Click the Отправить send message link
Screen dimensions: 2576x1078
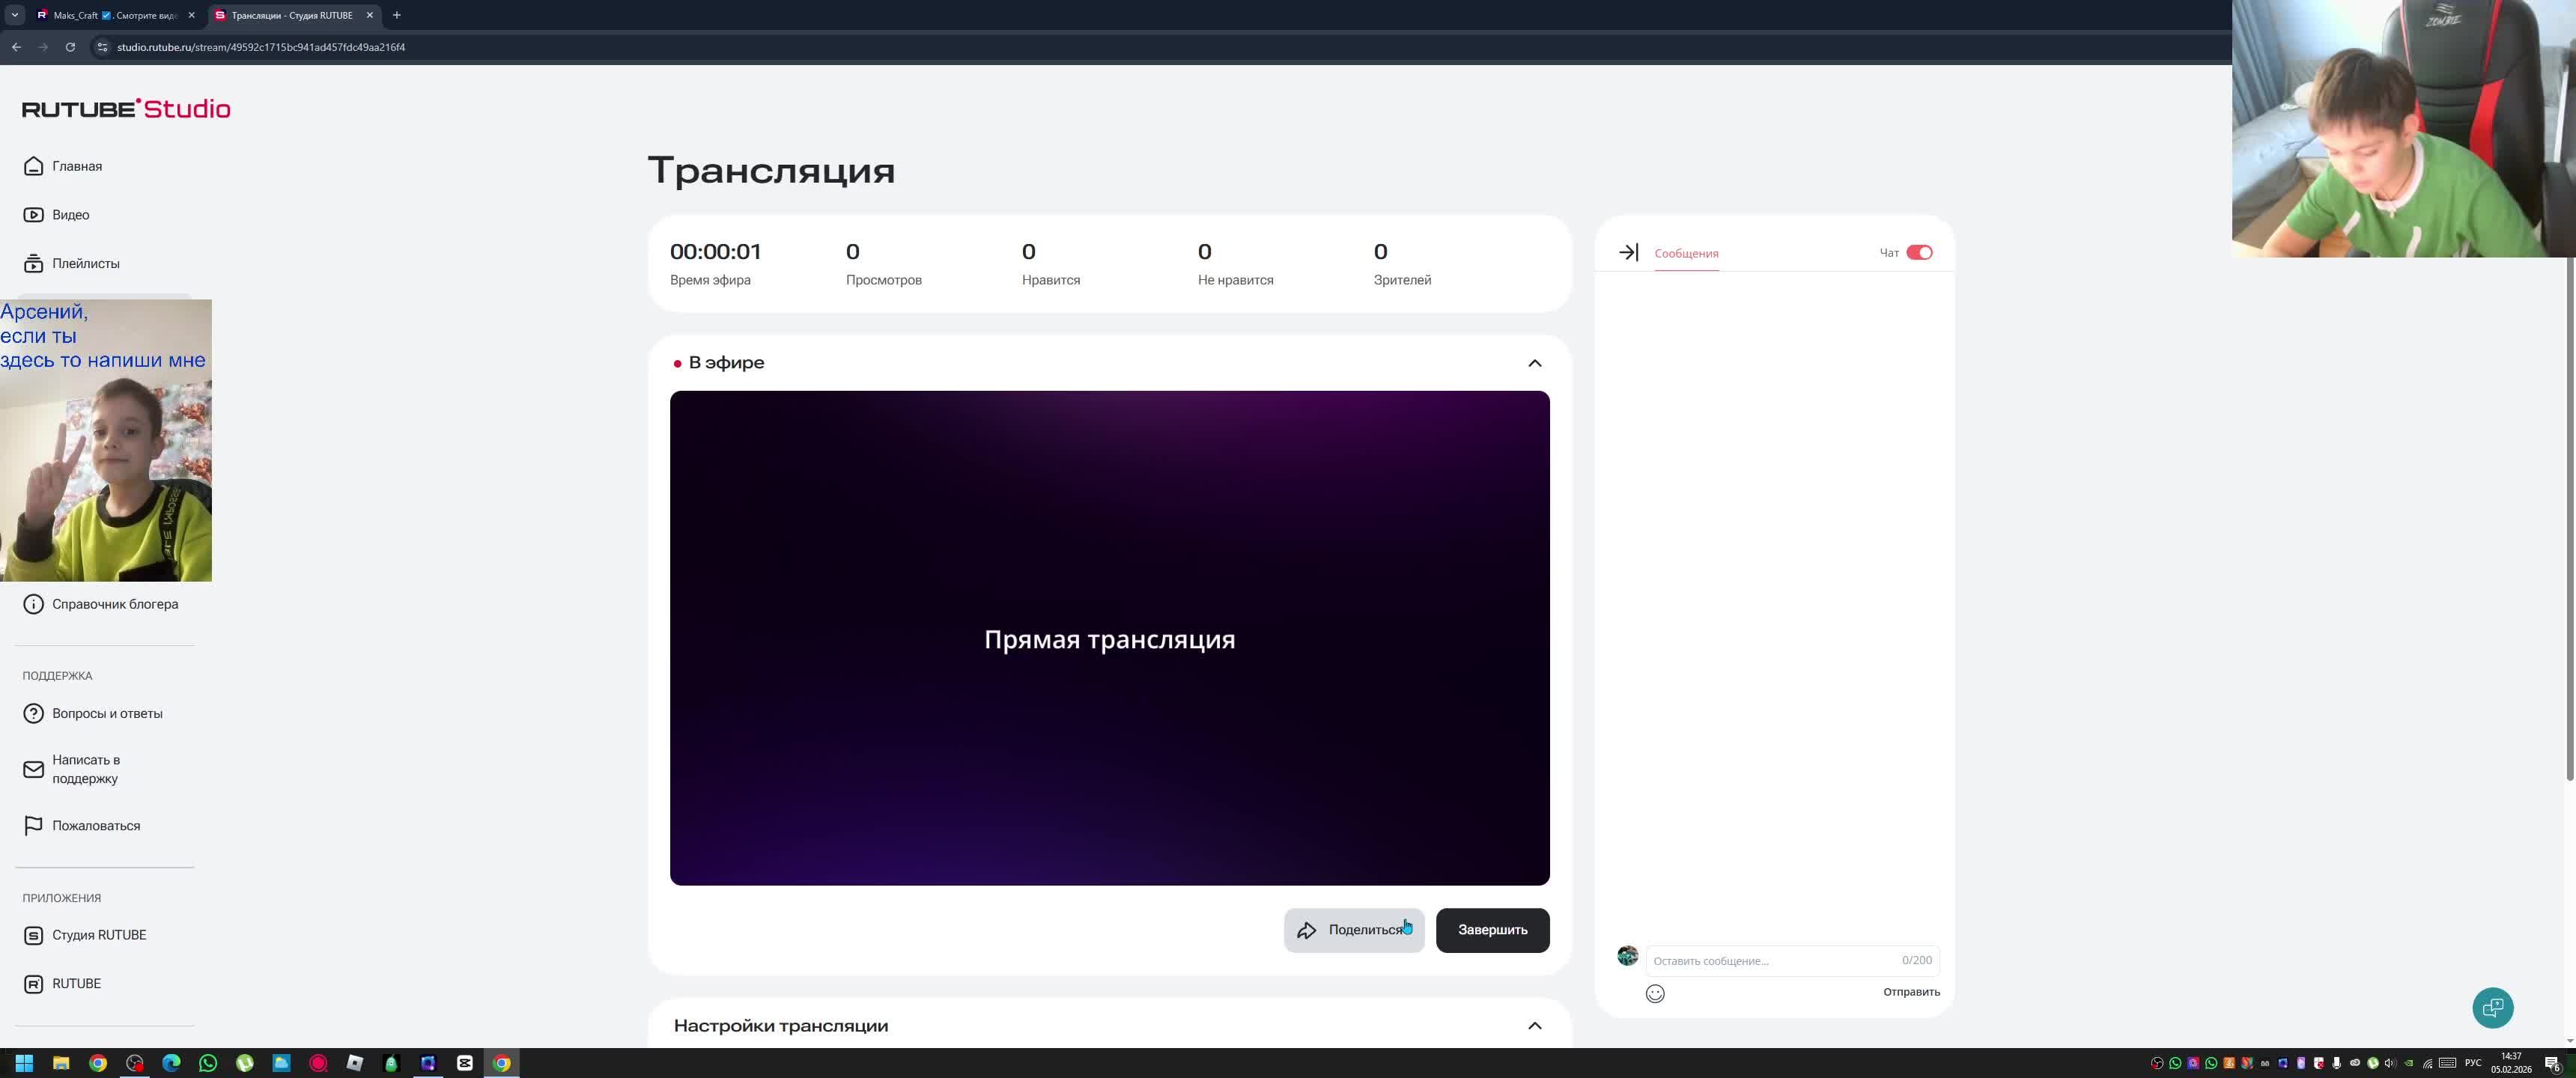click(1911, 992)
